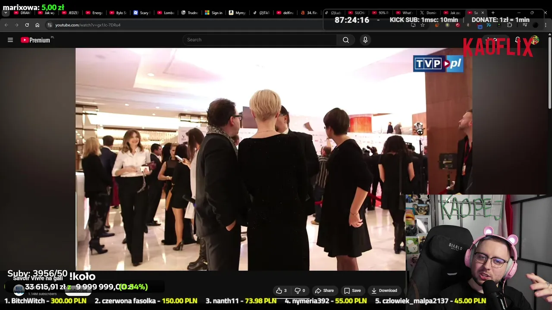Close the active YouTube tab
This screenshot has height=310, width=552.
(483, 13)
